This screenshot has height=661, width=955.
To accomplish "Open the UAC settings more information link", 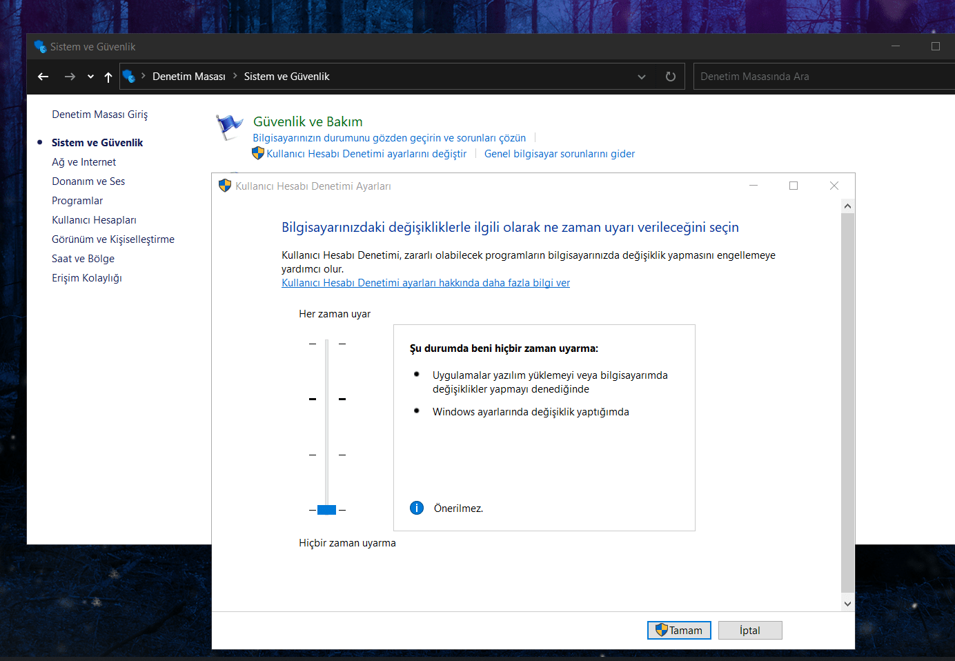I will 426,283.
